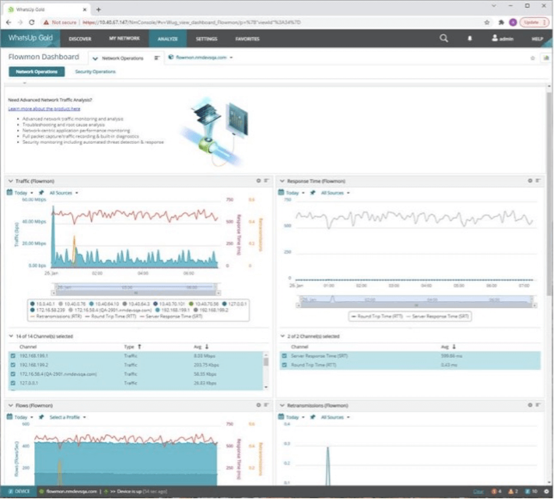The image size is (554, 499).
Task: Open browser extensions puzzle icon
Action: click(501, 22)
